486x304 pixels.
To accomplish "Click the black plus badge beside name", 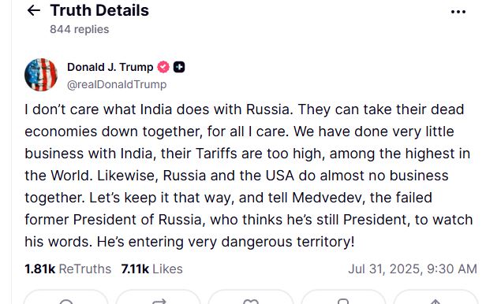I will (179, 67).
